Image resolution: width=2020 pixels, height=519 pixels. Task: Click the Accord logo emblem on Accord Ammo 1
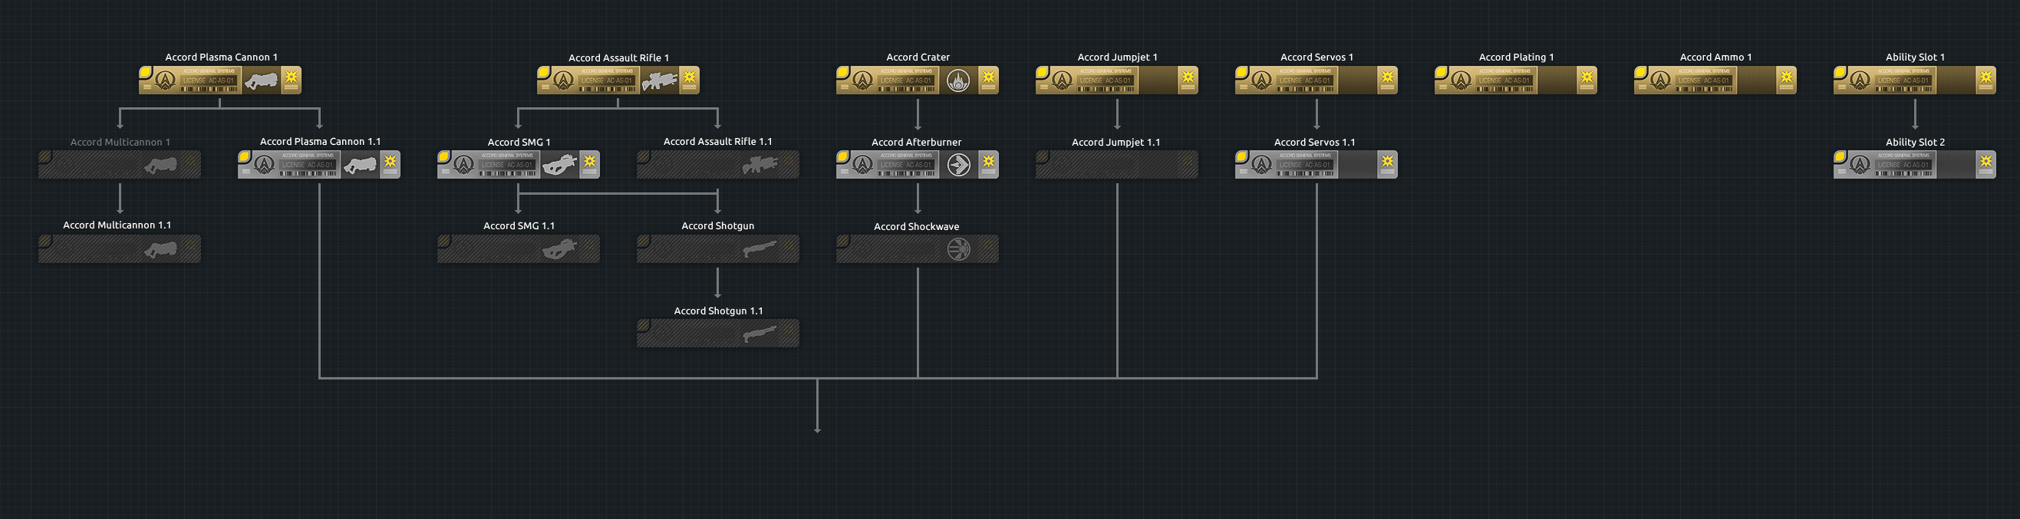coord(1660,80)
